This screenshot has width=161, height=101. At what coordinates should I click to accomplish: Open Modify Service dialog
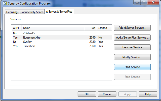[x=132, y=57]
